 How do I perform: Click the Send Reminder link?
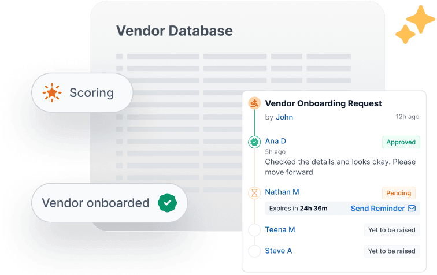tap(377, 209)
